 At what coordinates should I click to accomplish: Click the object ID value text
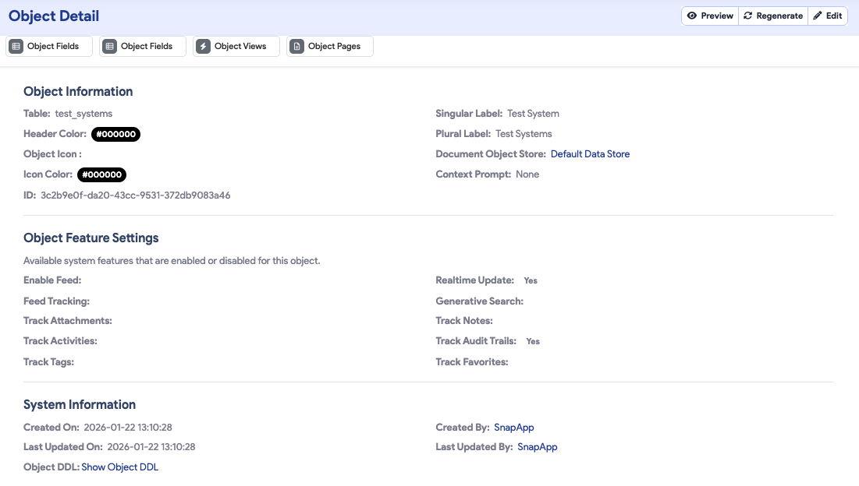(136, 195)
